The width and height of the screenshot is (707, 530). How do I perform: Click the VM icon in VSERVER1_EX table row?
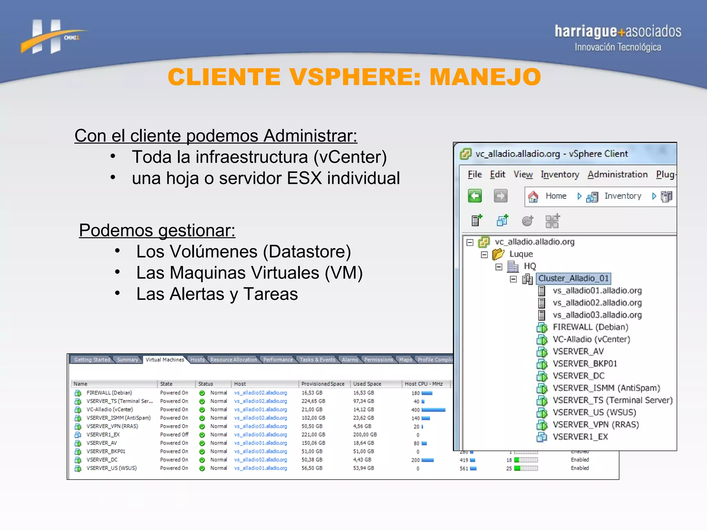click(x=78, y=435)
